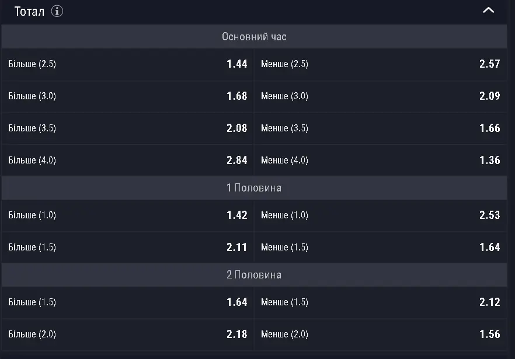
Task: Choose Більше (3.5) odds 2.08
Action: [127, 128]
